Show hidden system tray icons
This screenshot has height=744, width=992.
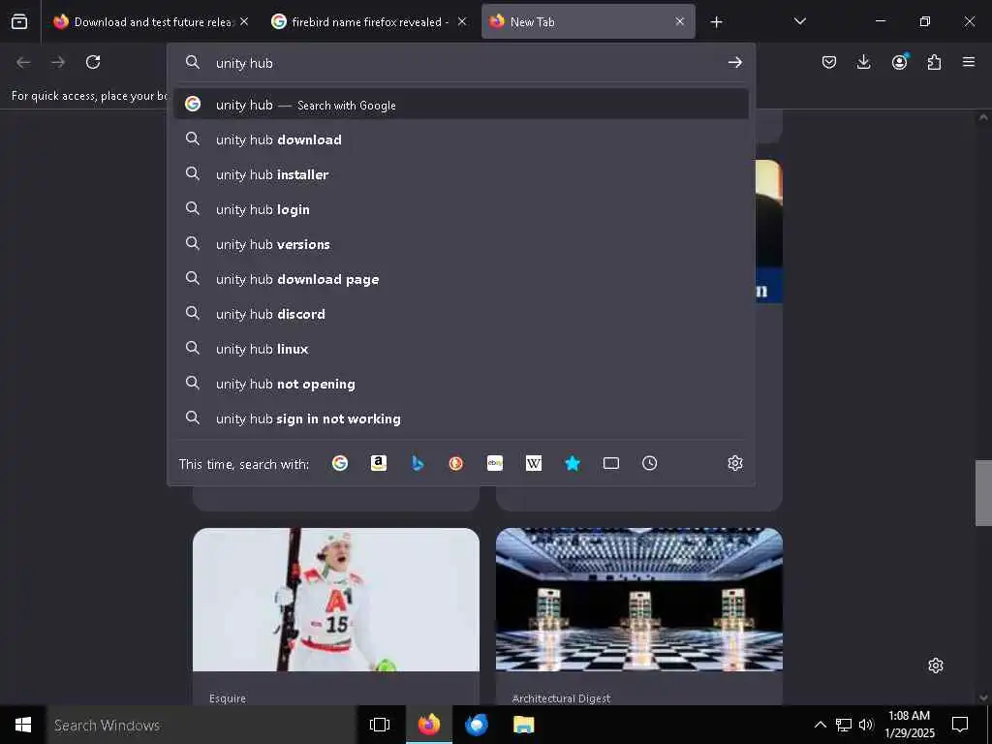coord(820,725)
